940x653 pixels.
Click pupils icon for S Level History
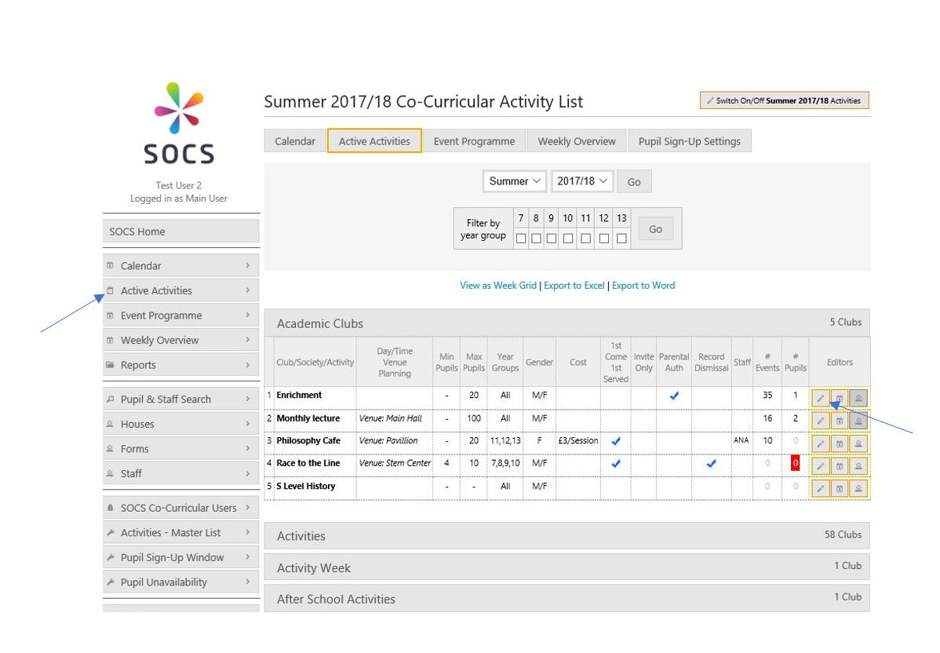(858, 489)
